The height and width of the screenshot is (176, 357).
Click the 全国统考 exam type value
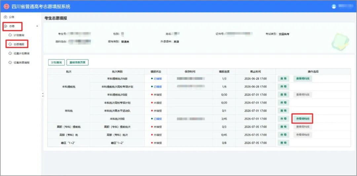284,34
